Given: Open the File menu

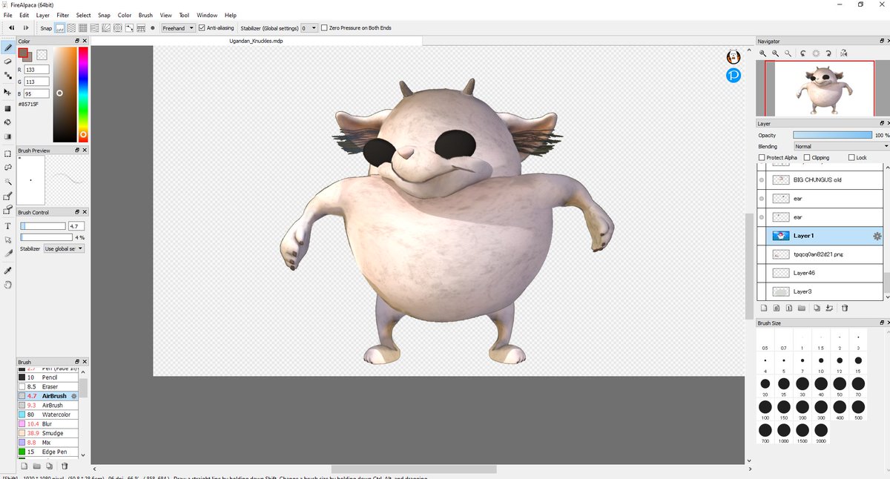Looking at the screenshot, I should point(7,15).
